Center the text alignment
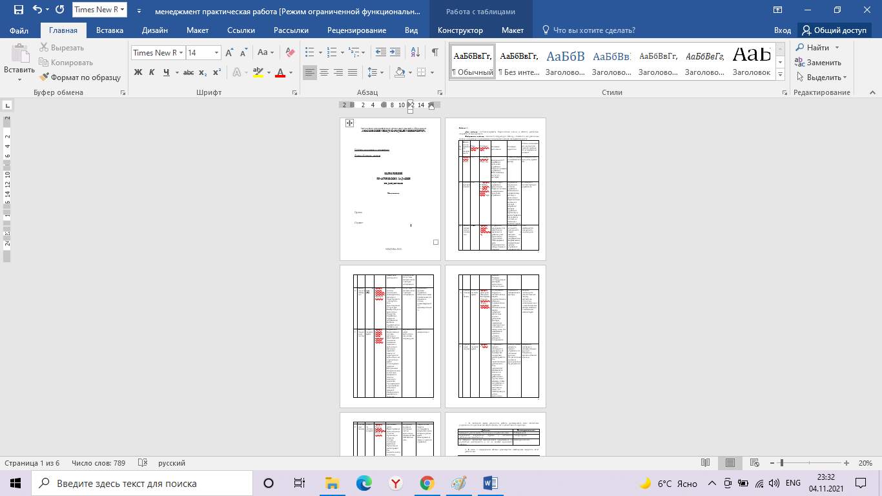This screenshot has height=496, width=882. [324, 72]
